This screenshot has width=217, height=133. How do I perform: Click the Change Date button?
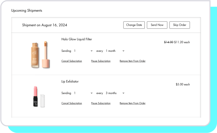click(134, 25)
